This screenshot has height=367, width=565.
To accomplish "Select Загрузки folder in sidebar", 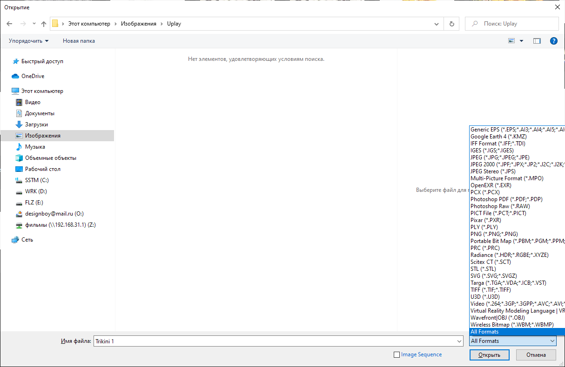I will pyautogui.click(x=36, y=125).
